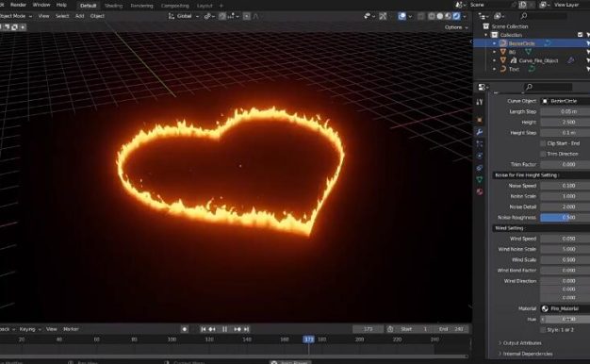Toggle the snapping magnet icon
590x364 pixels.
coord(222,16)
